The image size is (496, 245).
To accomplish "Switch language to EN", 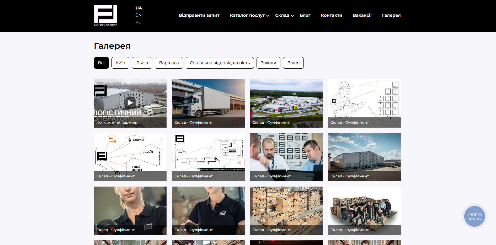I will point(138,15).
